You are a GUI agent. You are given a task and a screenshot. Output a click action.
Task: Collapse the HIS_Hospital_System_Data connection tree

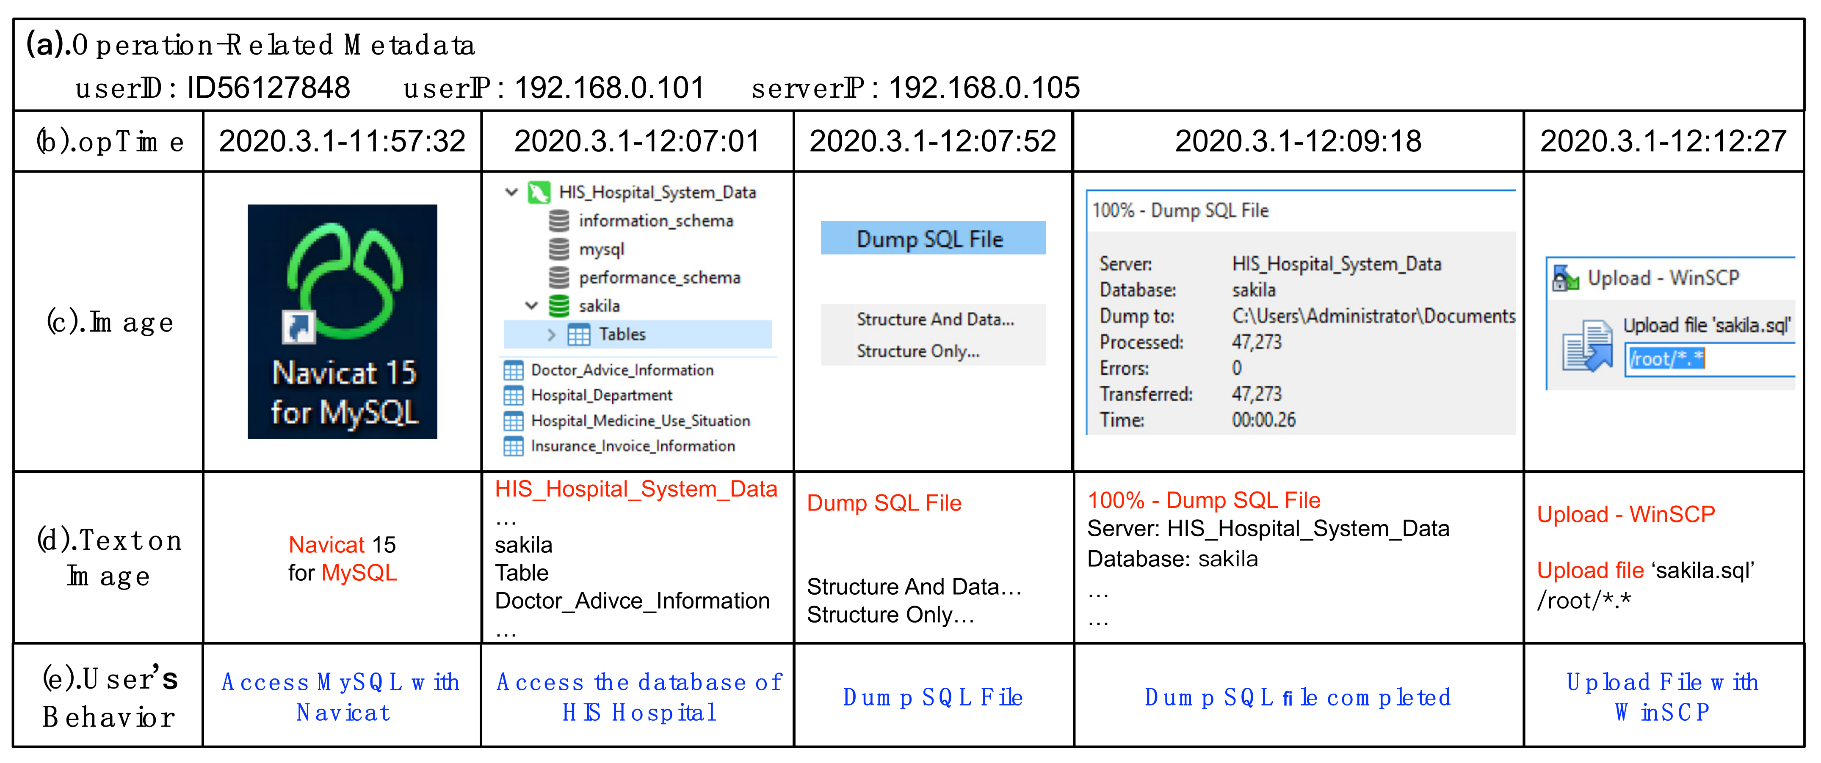(512, 192)
